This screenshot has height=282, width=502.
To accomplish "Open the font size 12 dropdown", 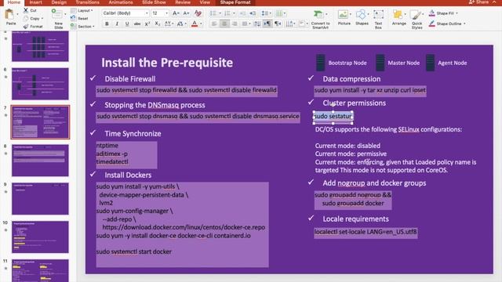I will (166, 13).
